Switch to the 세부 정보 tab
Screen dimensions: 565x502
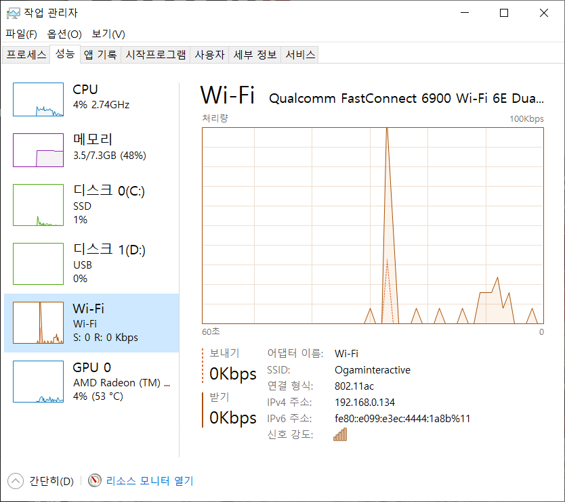coord(255,55)
